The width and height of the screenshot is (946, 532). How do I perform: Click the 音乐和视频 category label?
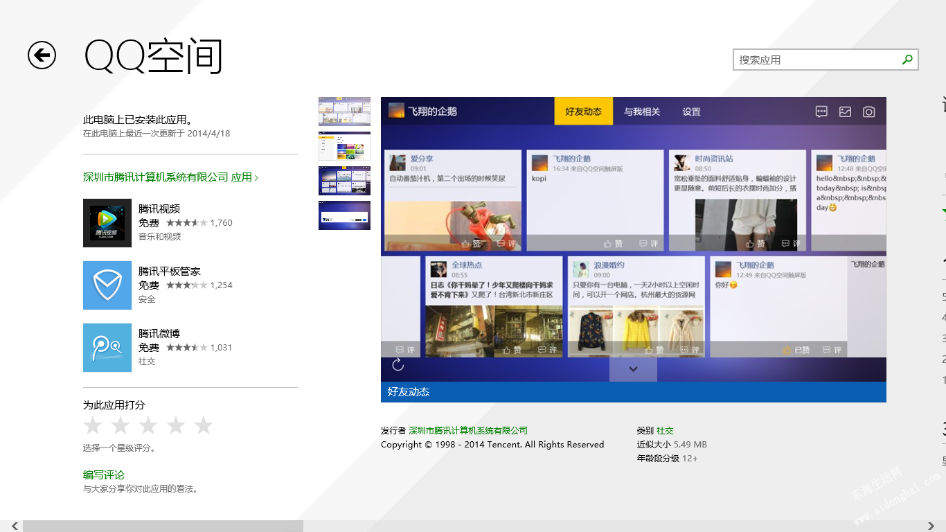160,236
